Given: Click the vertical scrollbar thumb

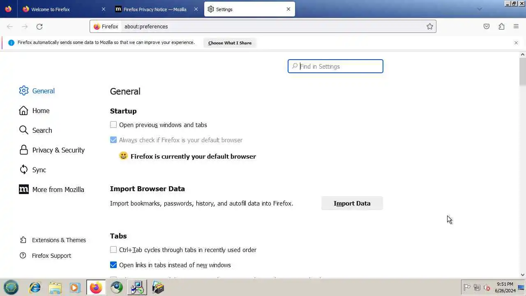Looking at the screenshot, I should point(523,72).
